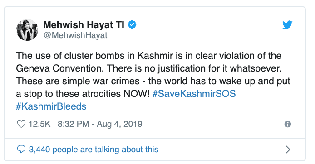
Task: Click the blue verified badge
Action: [132, 24]
